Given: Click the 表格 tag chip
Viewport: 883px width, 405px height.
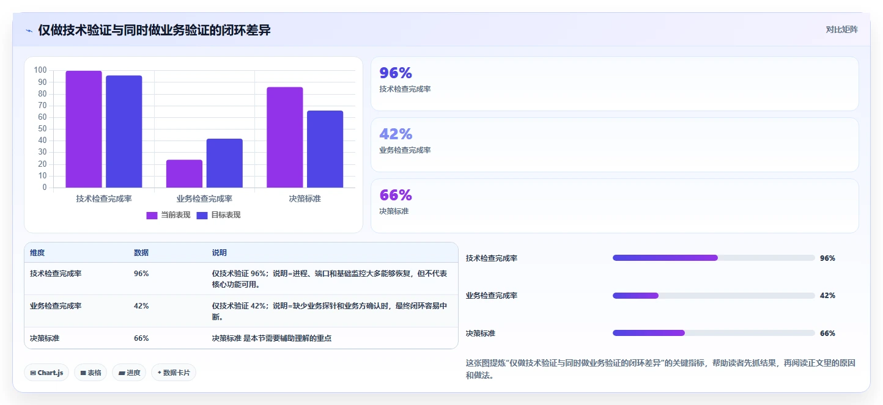Looking at the screenshot, I should pos(91,373).
